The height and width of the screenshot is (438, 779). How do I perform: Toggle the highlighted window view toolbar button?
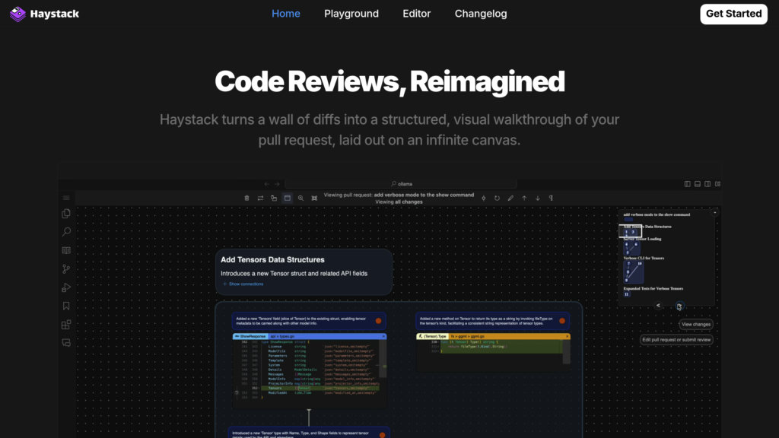click(x=288, y=198)
